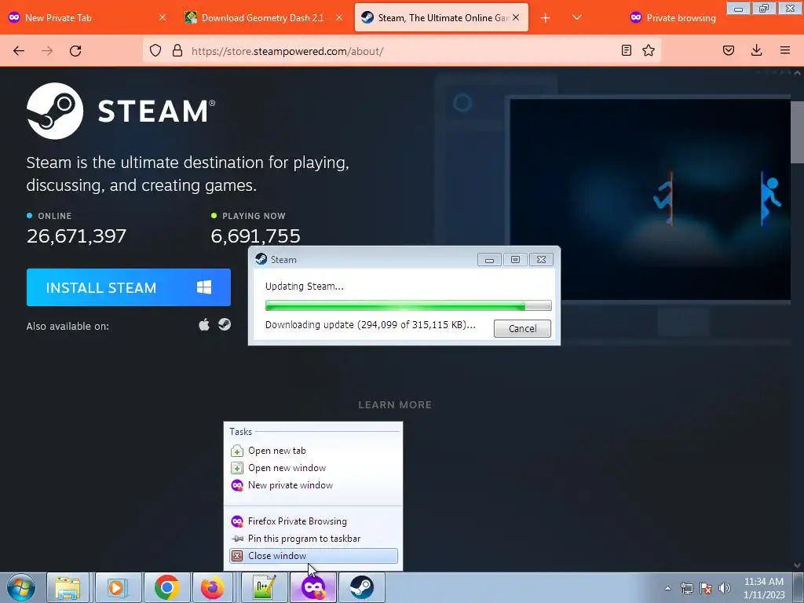This screenshot has width=804, height=603.
Task: Toggle reader view icon in address bar
Action: tap(626, 50)
